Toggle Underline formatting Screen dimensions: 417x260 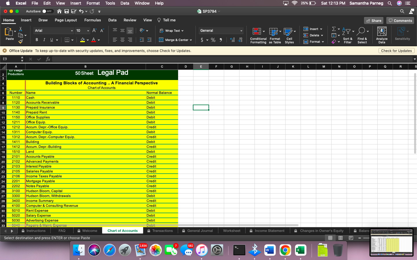pyautogui.click(x=52, y=40)
